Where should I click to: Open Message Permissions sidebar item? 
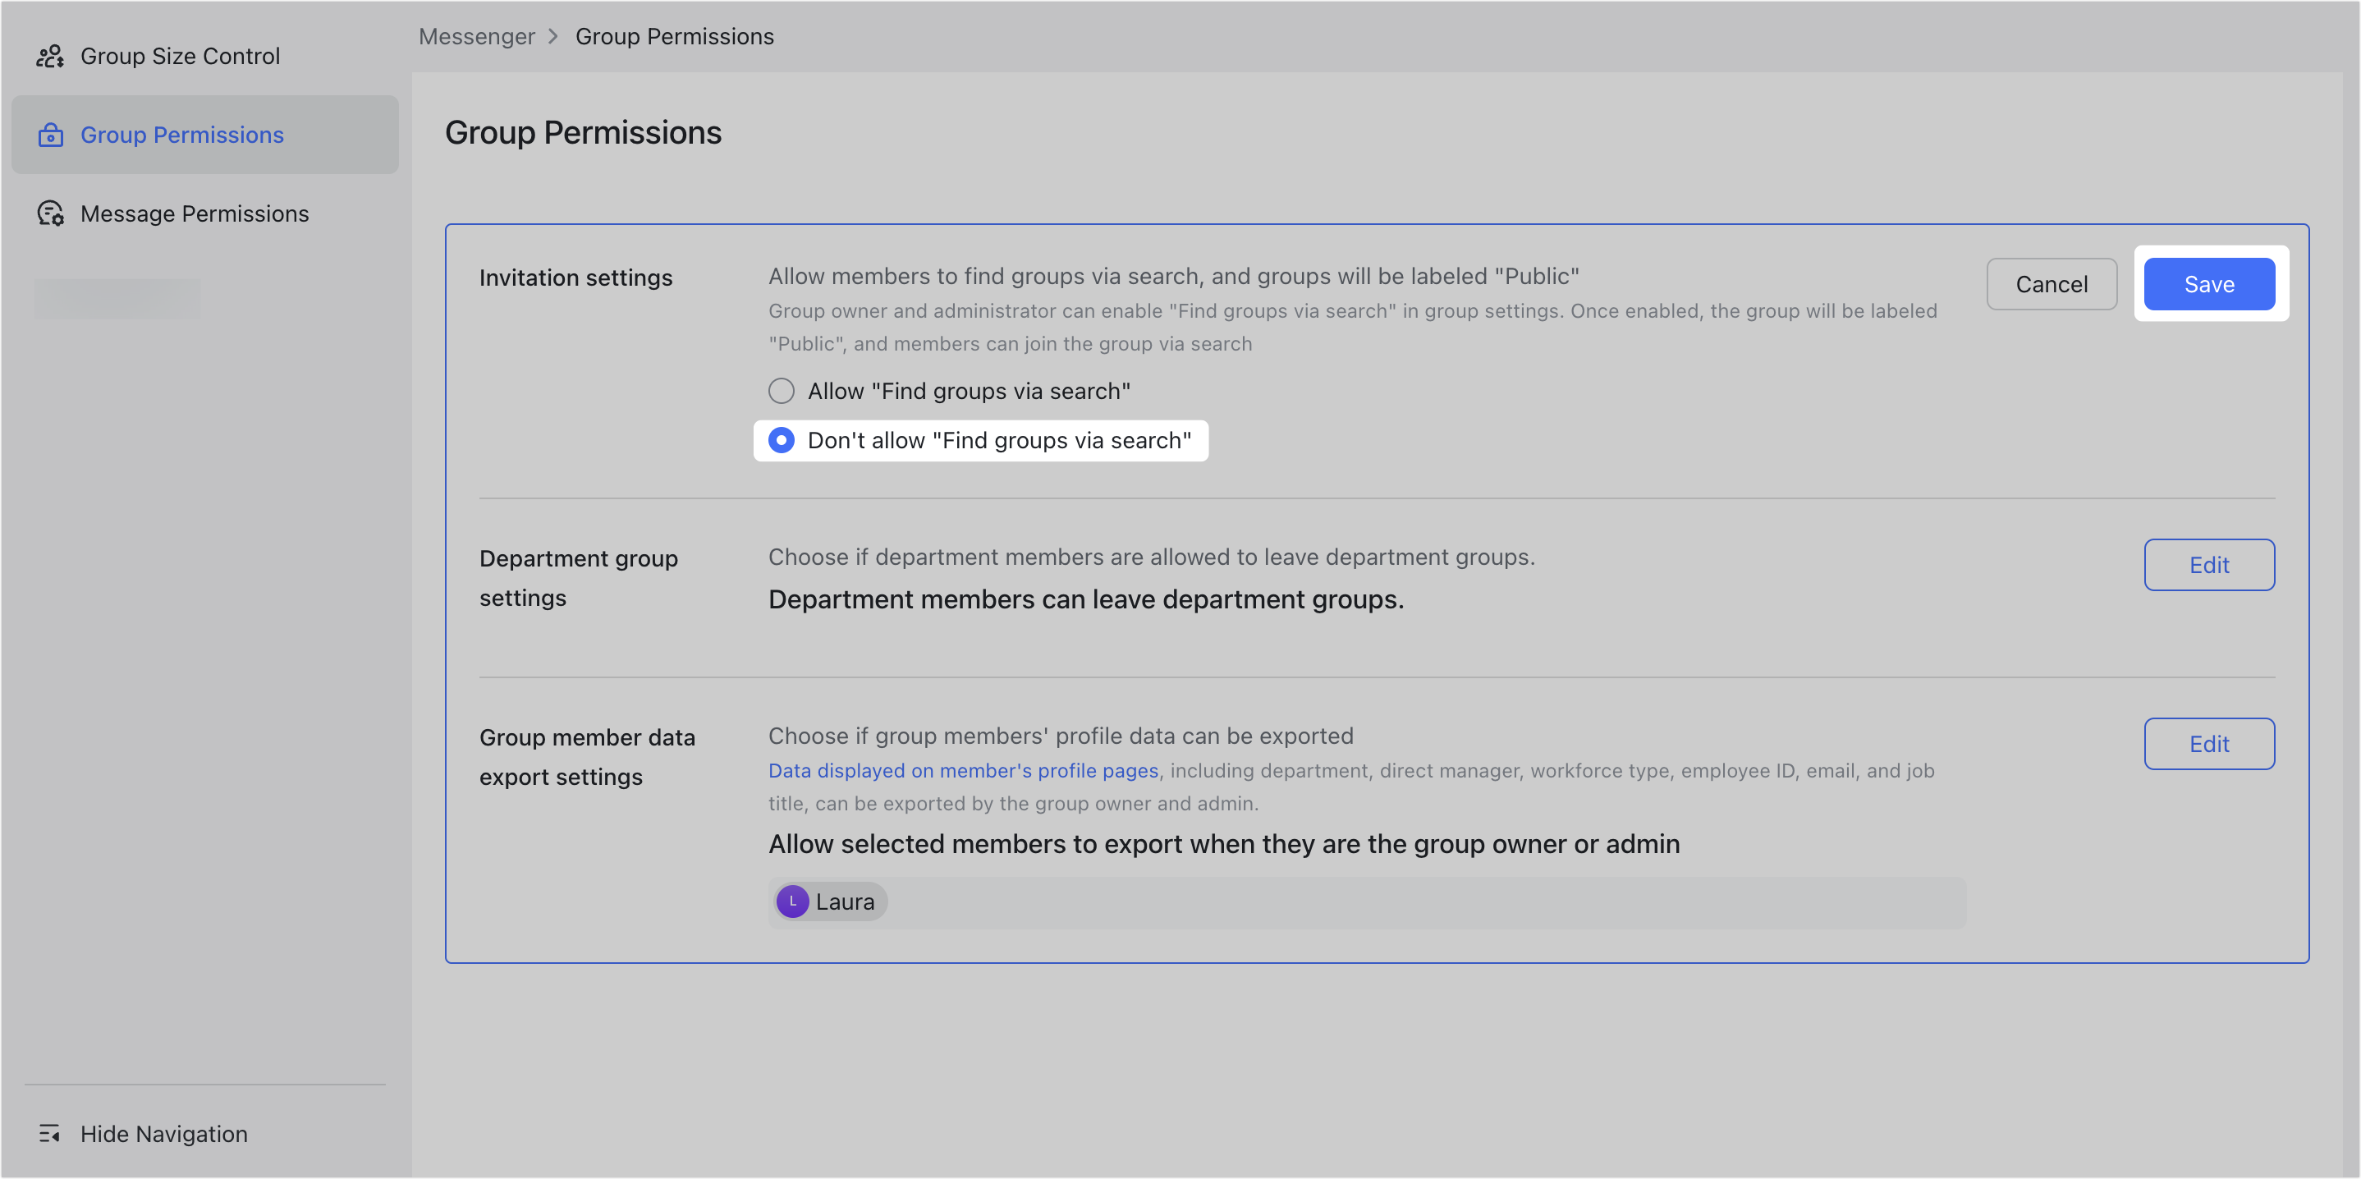(205, 213)
